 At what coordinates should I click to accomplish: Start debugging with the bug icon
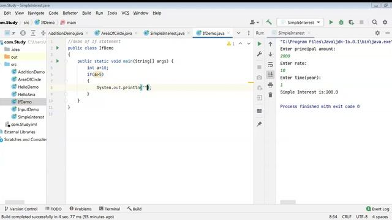tap(341, 22)
